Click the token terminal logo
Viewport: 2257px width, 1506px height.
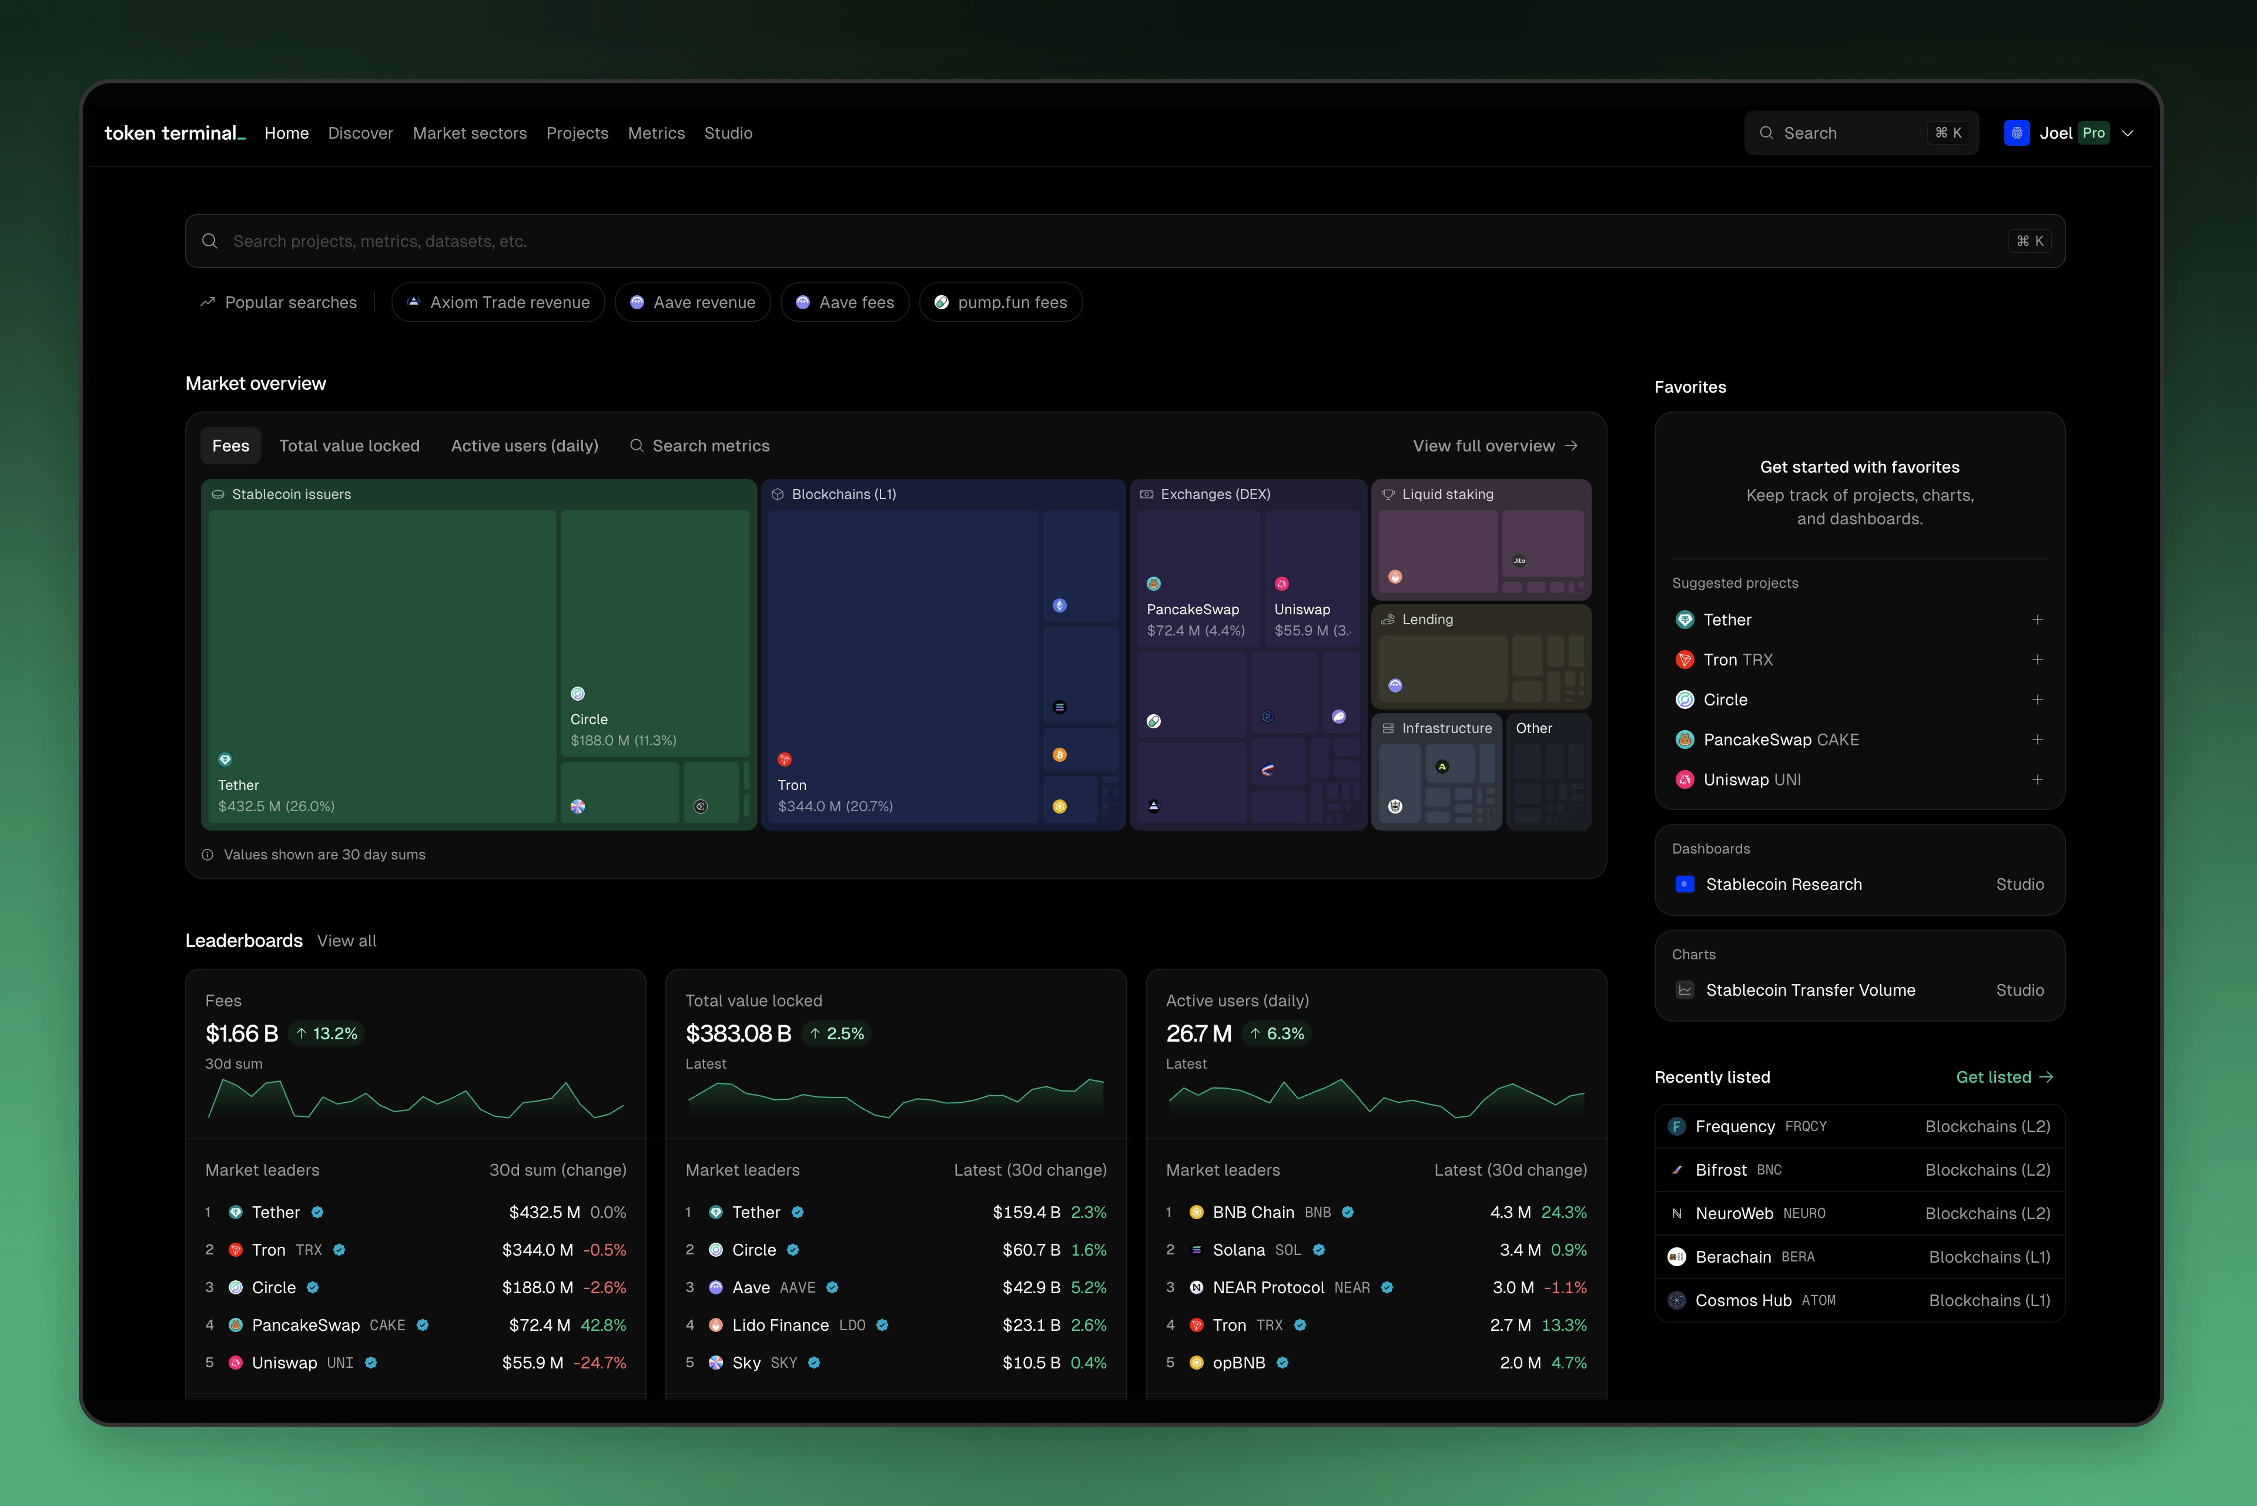(175, 132)
